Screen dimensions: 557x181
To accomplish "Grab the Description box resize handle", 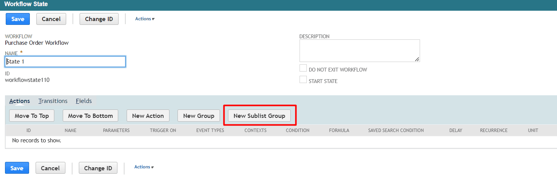I will coord(417,59).
